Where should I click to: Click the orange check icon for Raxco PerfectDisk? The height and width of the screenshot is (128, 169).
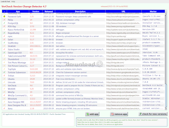click(x=4, y=30)
